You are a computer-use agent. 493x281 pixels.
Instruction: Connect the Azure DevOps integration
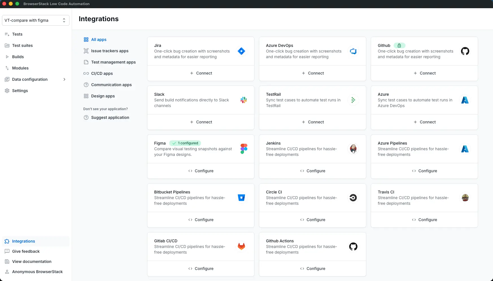point(313,73)
